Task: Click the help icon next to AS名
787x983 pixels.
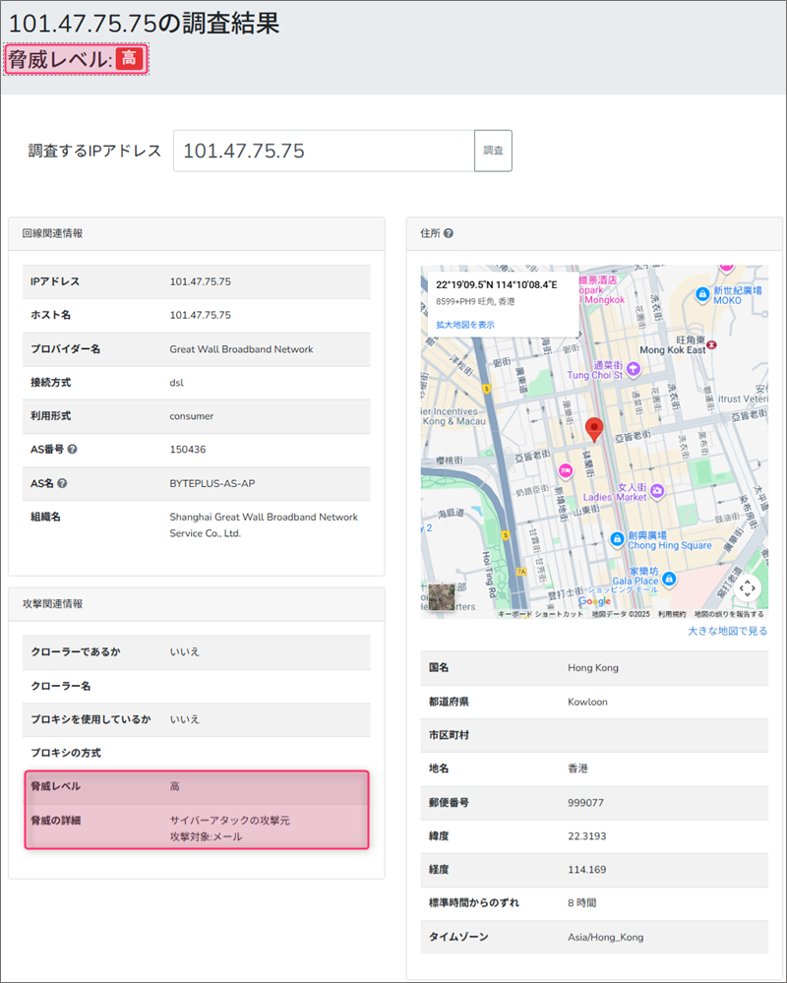Action: click(63, 483)
